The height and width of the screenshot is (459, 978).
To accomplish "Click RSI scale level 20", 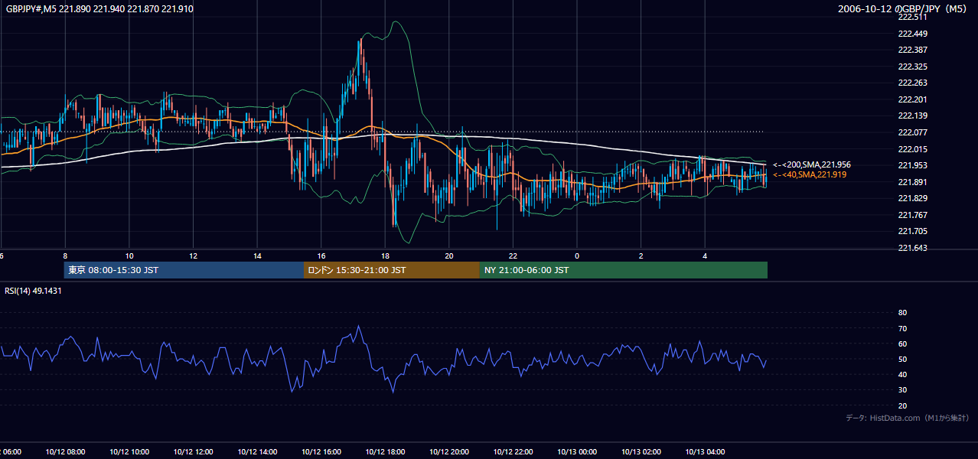I will [x=902, y=405].
